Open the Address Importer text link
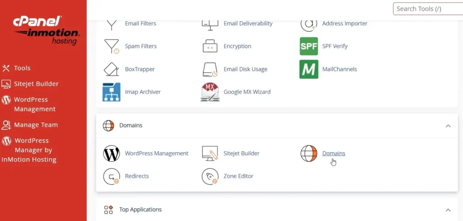This screenshot has height=221, width=463. coord(345,24)
